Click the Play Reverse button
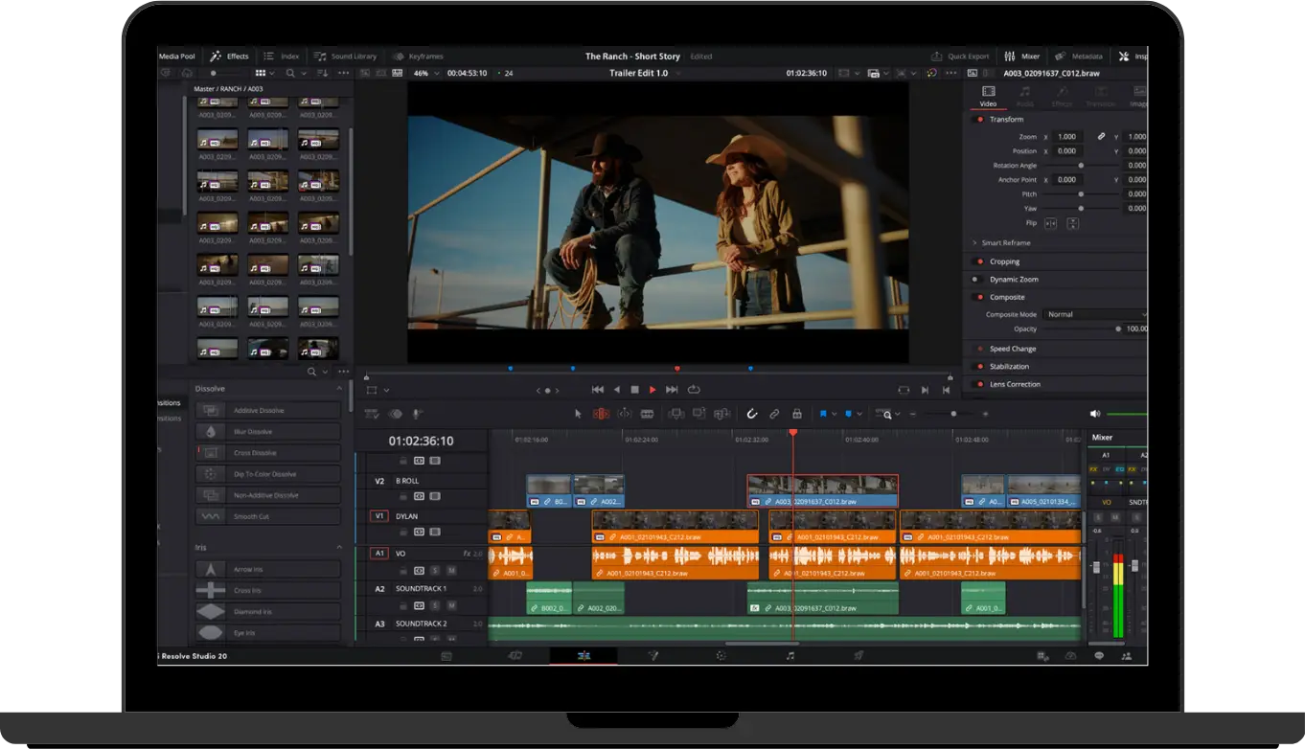 [616, 390]
